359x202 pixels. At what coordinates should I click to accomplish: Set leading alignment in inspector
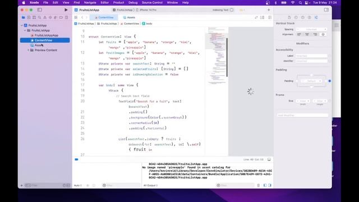pyautogui.click(x=299, y=34)
